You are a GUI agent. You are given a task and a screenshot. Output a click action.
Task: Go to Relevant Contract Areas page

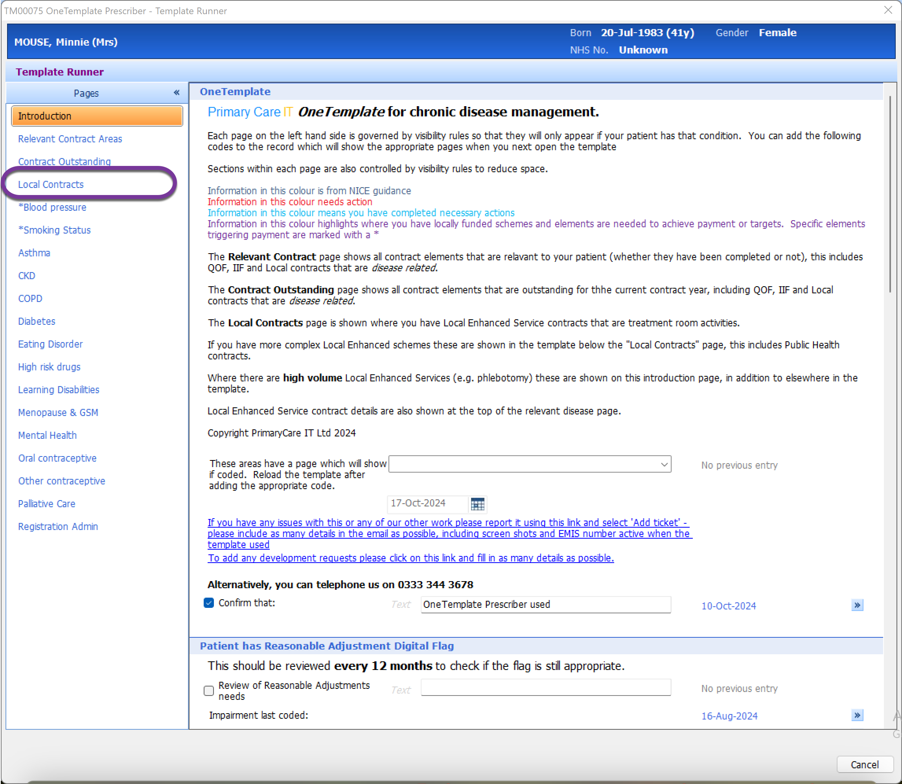70,139
